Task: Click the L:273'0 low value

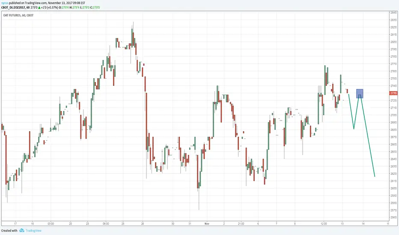Action: [85, 8]
